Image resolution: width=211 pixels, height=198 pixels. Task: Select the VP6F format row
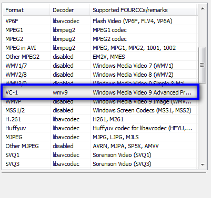click(100, 21)
